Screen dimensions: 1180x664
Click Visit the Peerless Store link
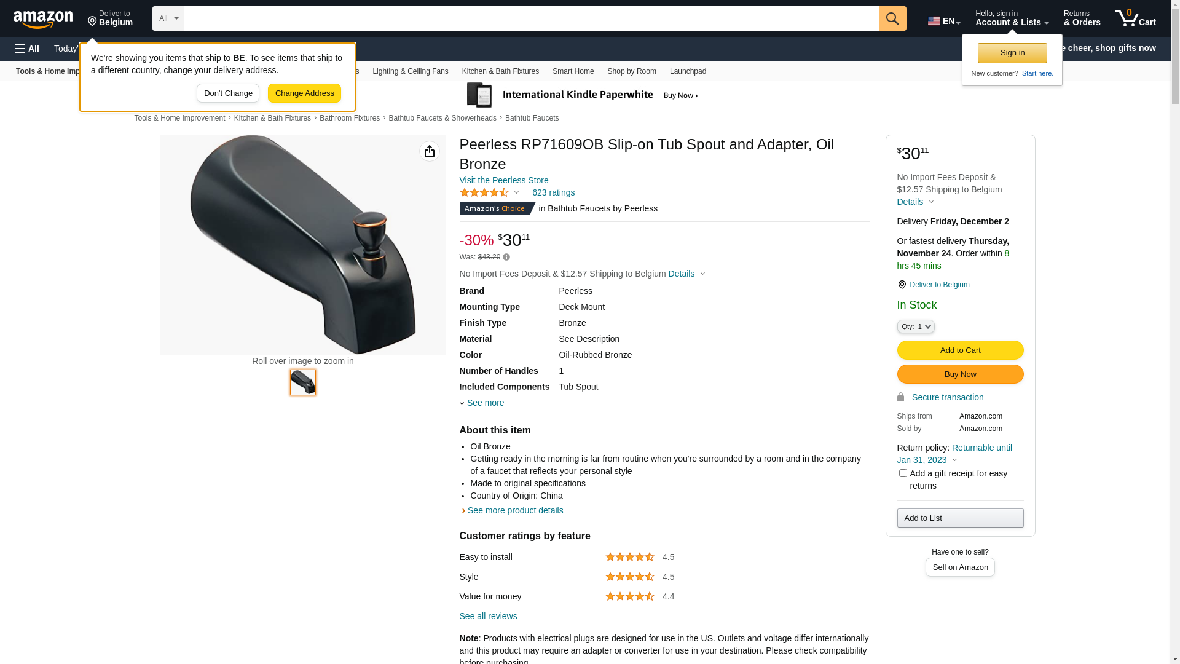(503, 180)
